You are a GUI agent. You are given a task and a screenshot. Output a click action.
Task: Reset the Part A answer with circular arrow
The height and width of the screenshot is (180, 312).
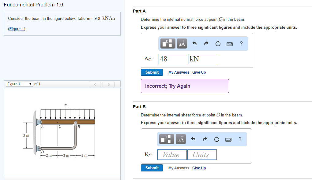pos(217,43)
